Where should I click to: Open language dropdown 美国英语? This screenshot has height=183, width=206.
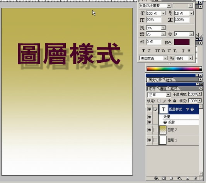pyautogui.click(x=165, y=58)
